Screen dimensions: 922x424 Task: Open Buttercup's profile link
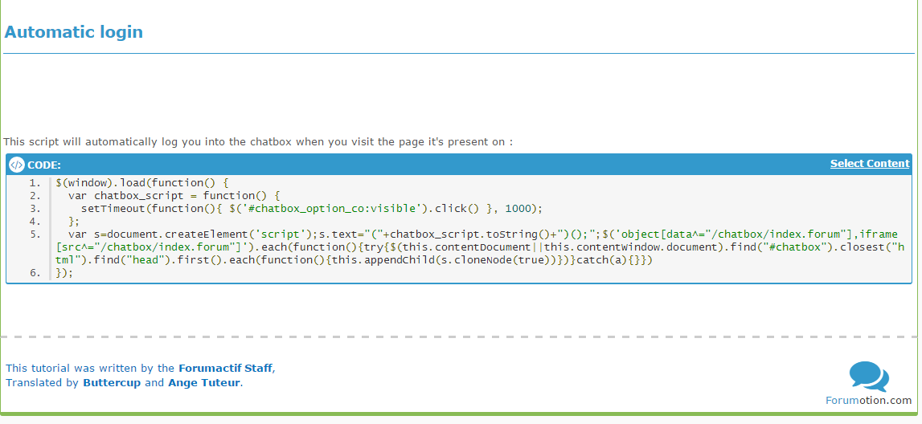pyautogui.click(x=112, y=383)
